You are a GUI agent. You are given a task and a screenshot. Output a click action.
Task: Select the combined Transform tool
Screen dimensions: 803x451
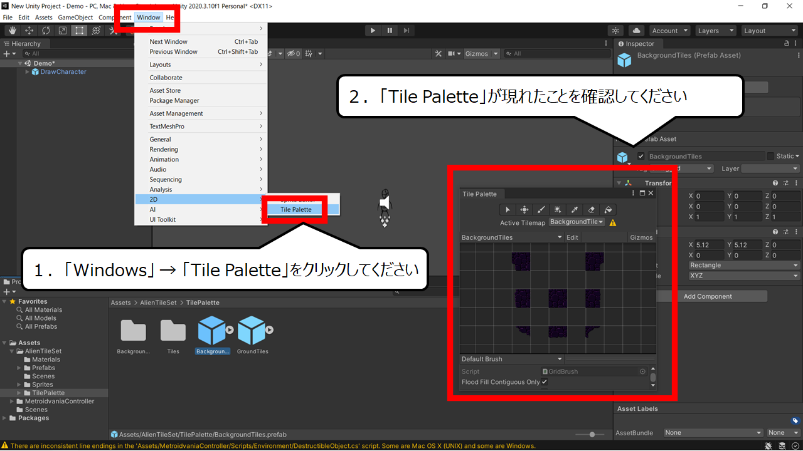point(96,31)
